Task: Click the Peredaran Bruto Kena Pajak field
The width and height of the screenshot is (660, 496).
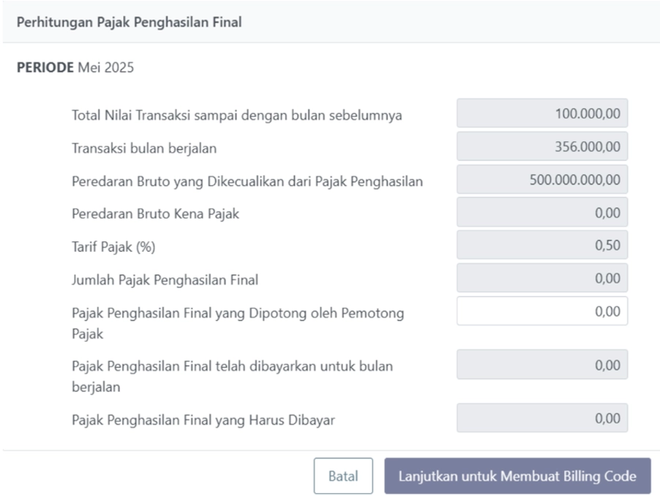Action: coord(542,212)
